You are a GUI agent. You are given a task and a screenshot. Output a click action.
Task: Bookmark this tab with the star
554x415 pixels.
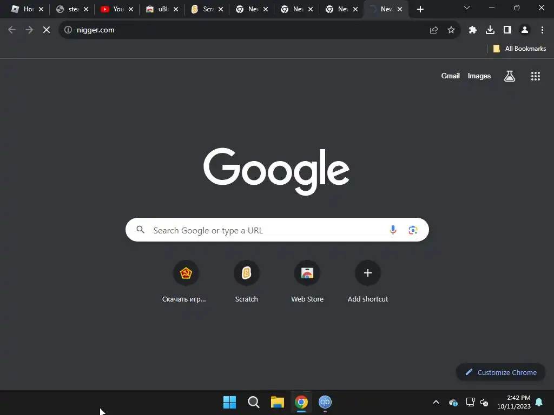pos(451,30)
